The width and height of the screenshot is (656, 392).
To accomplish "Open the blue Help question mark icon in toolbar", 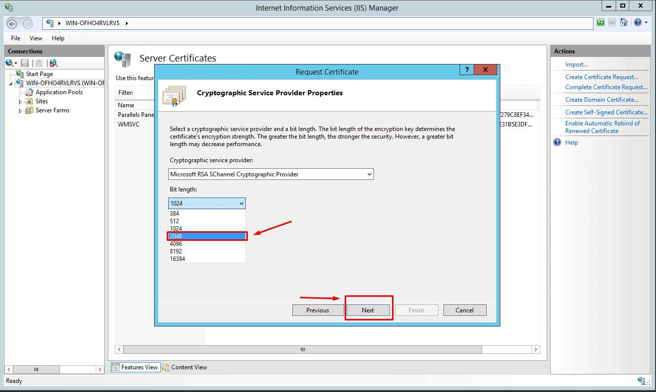I will (x=638, y=22).
